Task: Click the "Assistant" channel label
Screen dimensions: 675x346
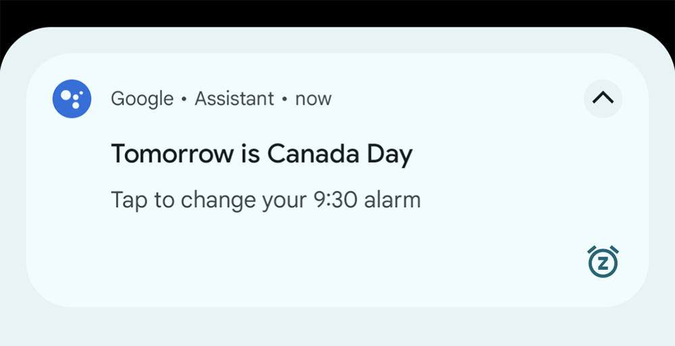Action: [234, 98]
